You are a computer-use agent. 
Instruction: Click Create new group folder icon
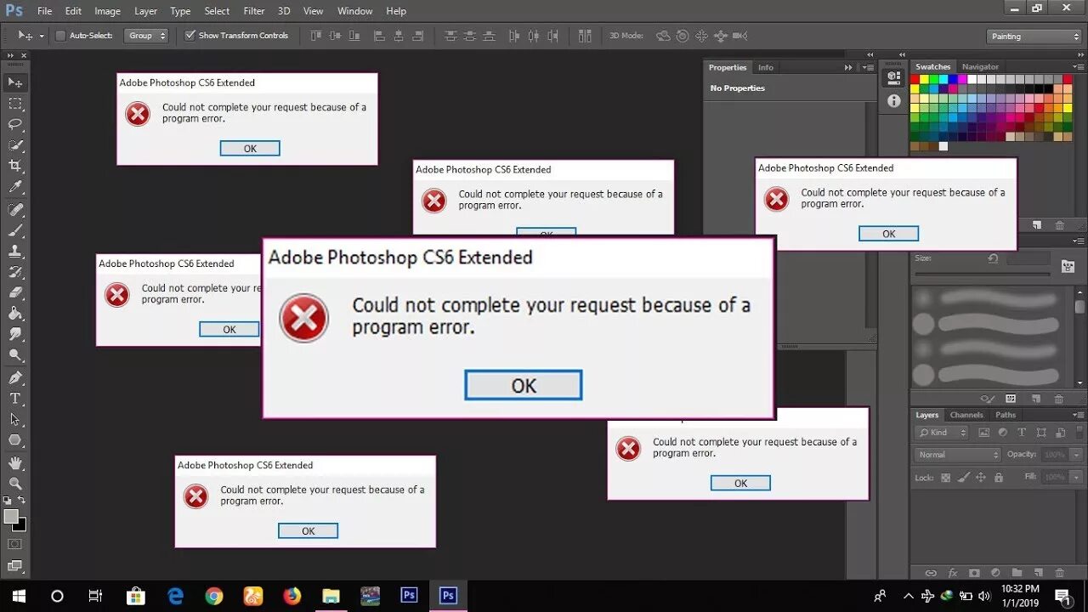(1016, 574)
